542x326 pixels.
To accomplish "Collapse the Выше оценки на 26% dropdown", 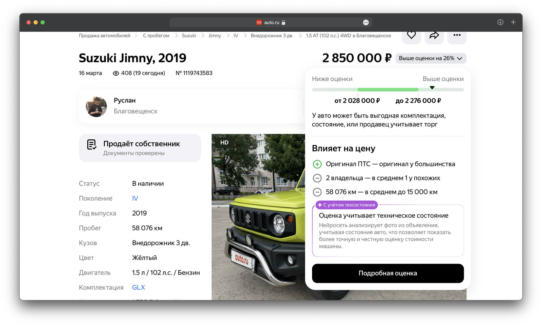I will (x=431, y=58).
